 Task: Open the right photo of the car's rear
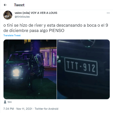coord(83,69)
